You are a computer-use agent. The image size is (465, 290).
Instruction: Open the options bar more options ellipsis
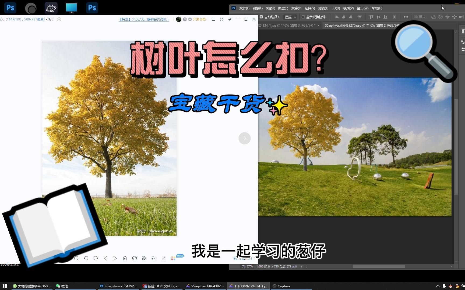[x=406, y=17]
